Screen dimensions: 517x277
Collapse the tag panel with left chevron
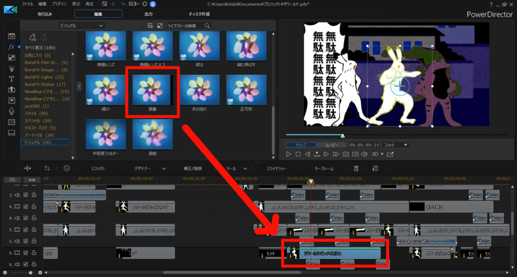(79, 87)
